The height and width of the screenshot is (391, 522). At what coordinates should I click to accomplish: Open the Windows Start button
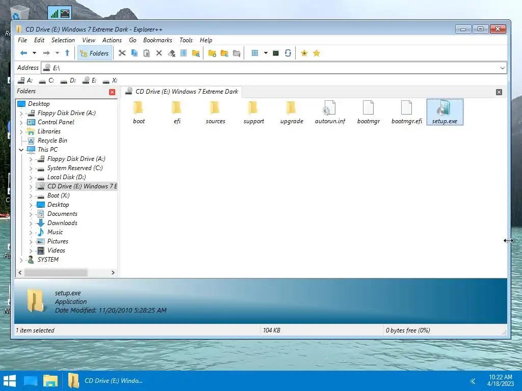tap(10, 381)
